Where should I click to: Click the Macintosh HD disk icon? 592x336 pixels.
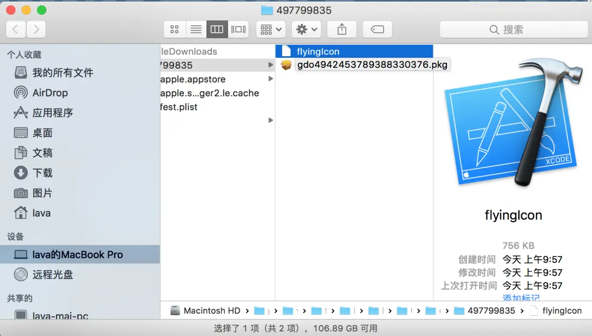(176, 311)
